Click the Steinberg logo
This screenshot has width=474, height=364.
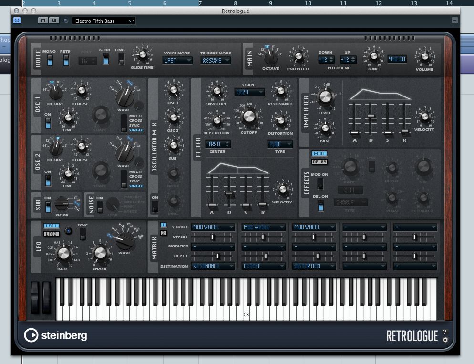(56, 335)
